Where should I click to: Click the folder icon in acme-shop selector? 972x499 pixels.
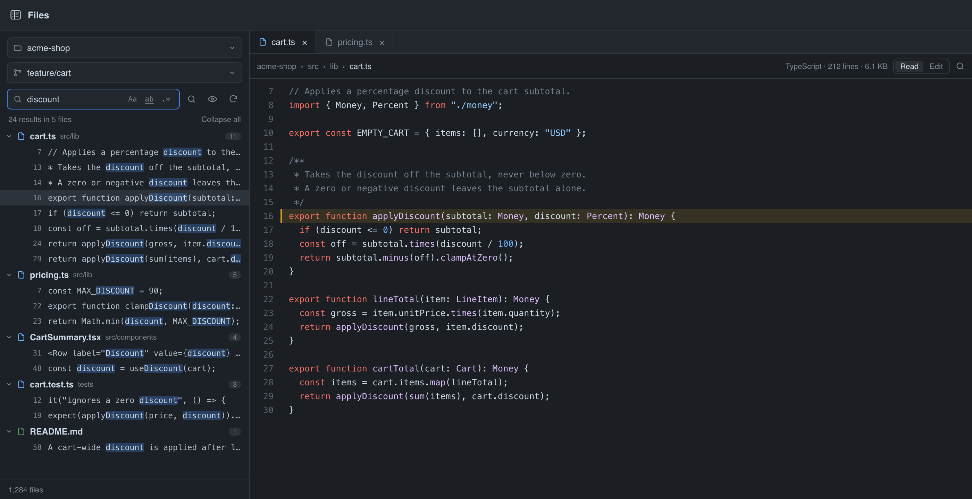pos(17,48)
